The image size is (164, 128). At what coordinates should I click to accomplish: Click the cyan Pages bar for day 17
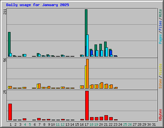87,45
